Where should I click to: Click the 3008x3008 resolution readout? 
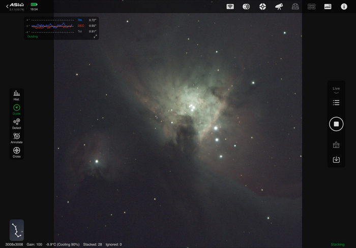click(14, 244)
